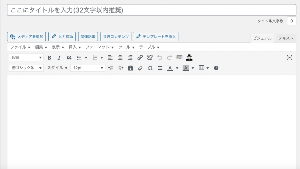Open the table insert icon
300x169 pixels.
[202, 68]
